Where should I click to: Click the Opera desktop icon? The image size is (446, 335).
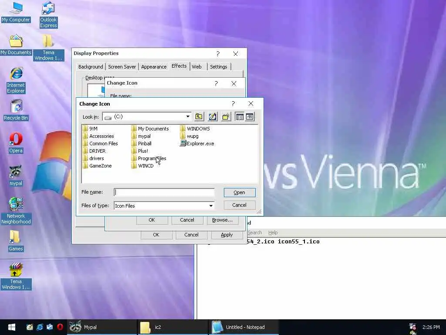tap(16, 143)
